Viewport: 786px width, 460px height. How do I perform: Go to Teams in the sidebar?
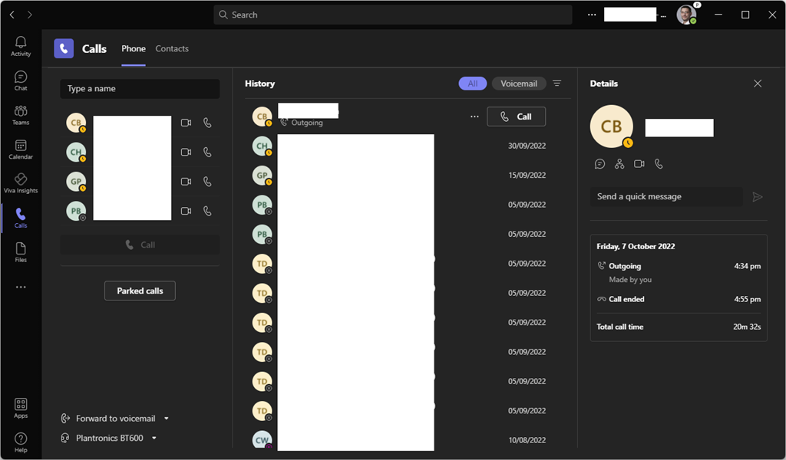point(21,115)
